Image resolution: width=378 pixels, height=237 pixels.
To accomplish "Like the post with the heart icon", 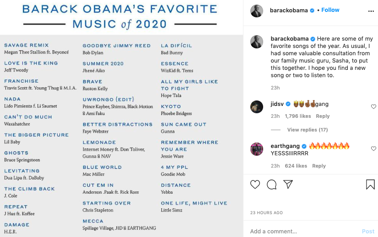I will pyautogui.click(x=255, y=184).
